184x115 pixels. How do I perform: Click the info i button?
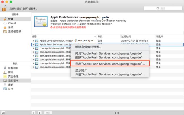pos(40,113)
